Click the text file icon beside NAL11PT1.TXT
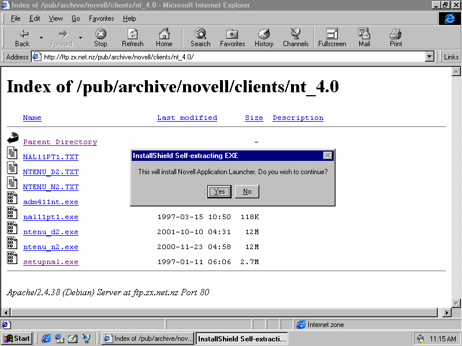This screenshot has height=346, width=462. point(12,153)
